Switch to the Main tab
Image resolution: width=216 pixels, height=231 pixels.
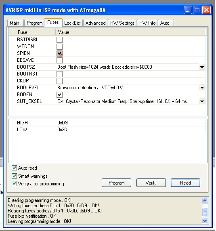pos(15,23)
